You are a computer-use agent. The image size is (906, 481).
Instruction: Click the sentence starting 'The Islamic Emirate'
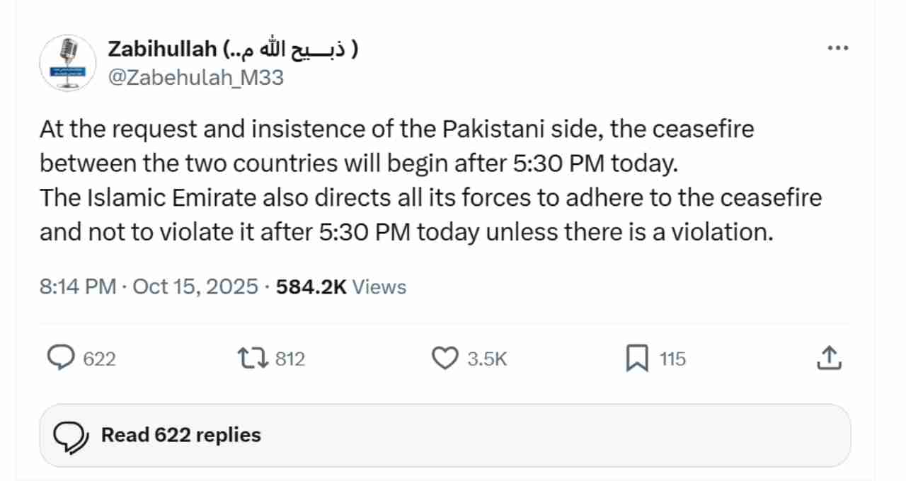[430, 214]
